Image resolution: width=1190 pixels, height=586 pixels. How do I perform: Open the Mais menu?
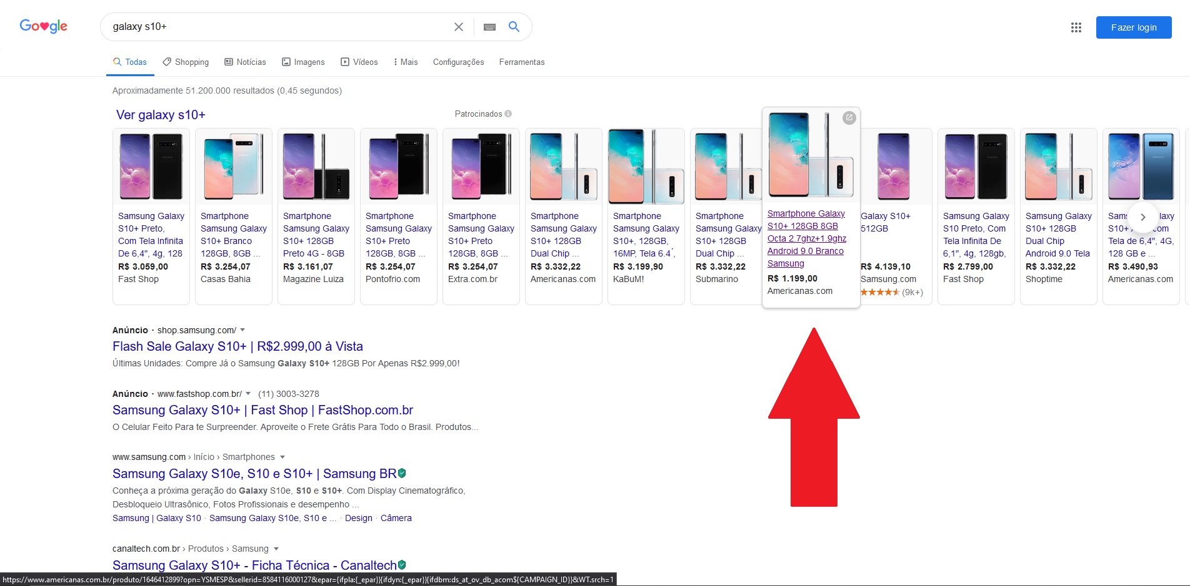point(406,62)
